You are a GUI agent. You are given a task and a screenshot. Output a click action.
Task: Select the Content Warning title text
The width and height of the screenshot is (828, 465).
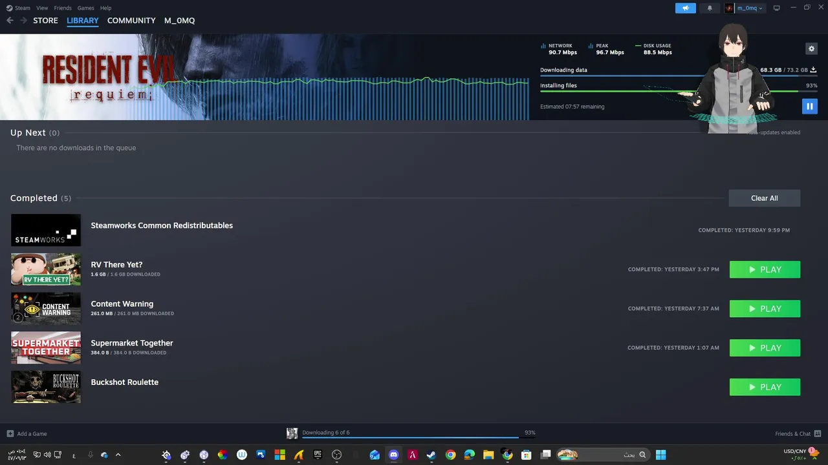pos(122,304)
